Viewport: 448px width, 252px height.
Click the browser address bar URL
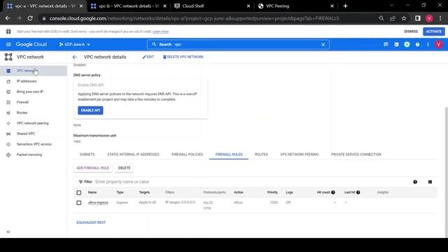(x=195, y=18)
